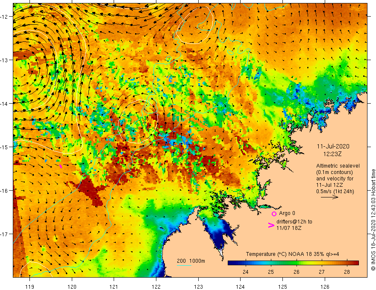Click the date text "11-Jul-2020"

point(333,146)
